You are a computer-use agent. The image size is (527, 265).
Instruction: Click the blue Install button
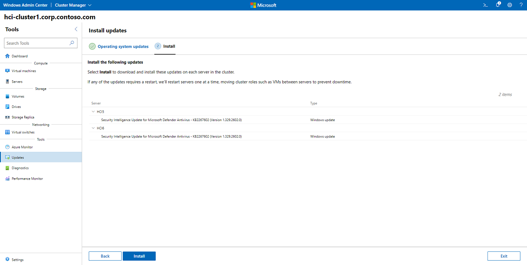pos(139,256)
